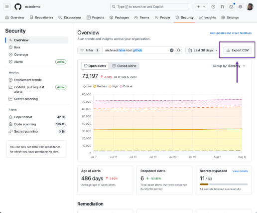Clear the filter query with X icon
Image resolution: width=257 pixels, height=213 pixels.
pyautogui.click(x=172, y=50)
